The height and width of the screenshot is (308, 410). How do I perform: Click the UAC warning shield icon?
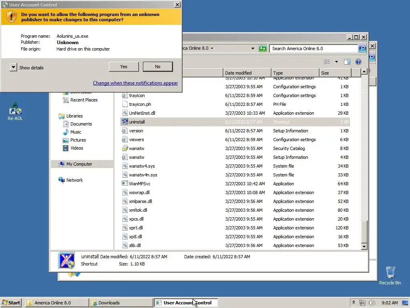[11, 16]
